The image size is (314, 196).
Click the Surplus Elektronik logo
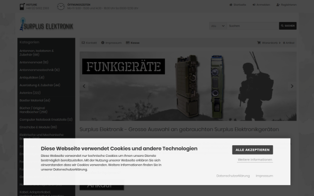[46, 25]
